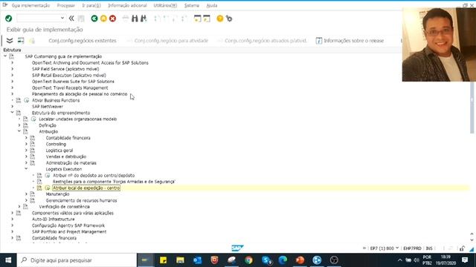Open the Ajuda menu
This screenshot has width=476, height=267.
coord(211,5)
